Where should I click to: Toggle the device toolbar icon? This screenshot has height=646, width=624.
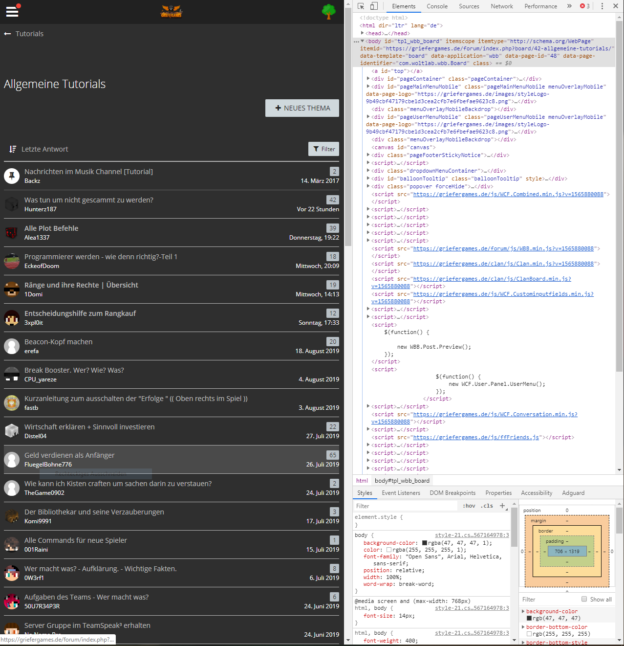[x=374, y=6]
